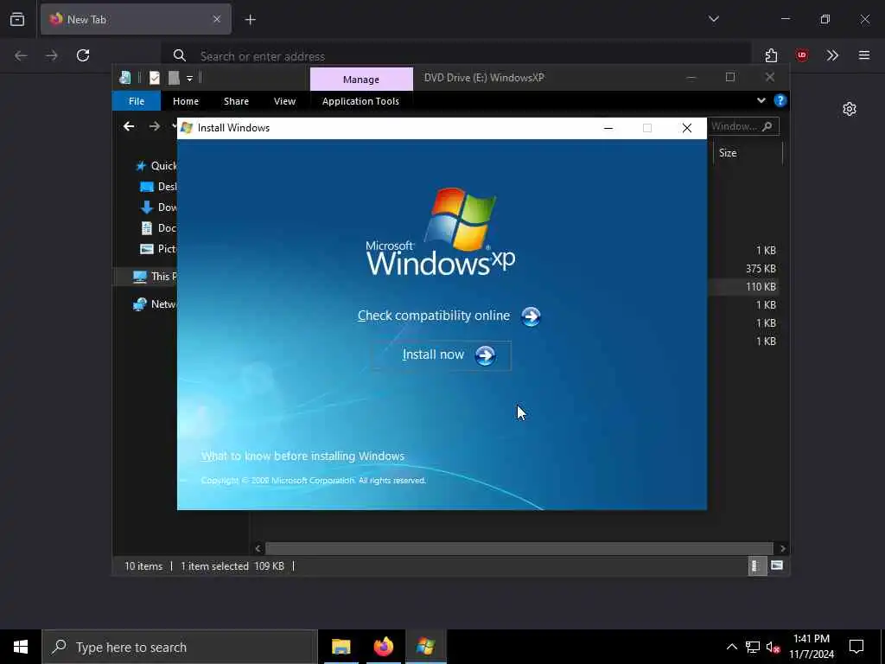Open Explorer help question mark icon

pyautogui.click(x=780, y=100)
